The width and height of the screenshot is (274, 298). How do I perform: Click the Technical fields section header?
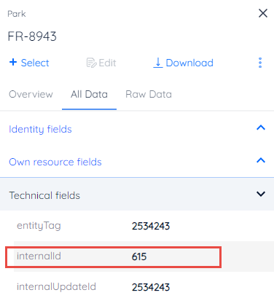click(137, 194)
